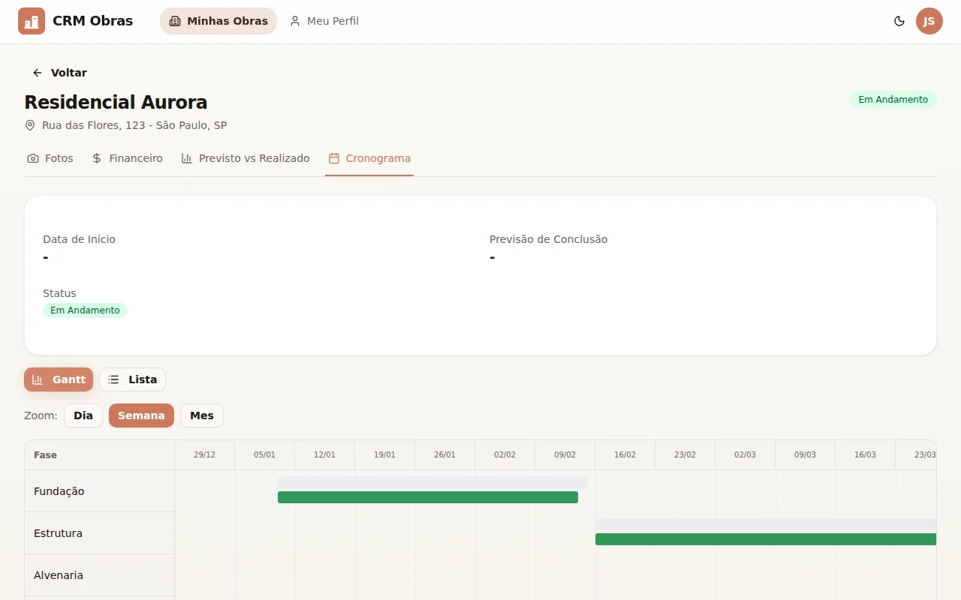Open Minhas Obras in the top navigation
The height and width of the screenshot is (600, 961).
(x=218, y=21)
